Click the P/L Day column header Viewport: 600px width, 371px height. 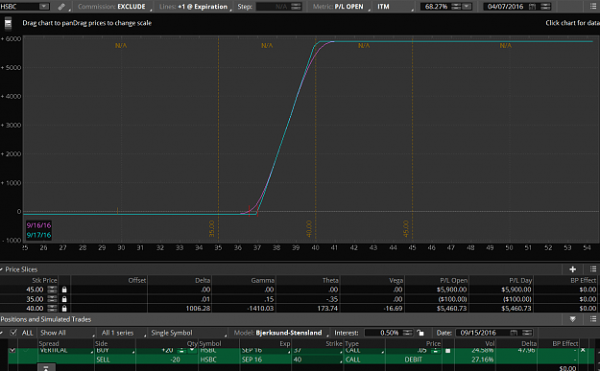click(x=520, y=281)
